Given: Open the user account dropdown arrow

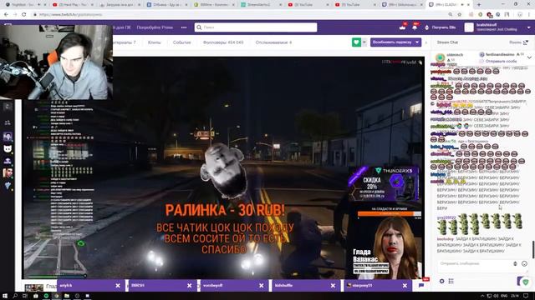Looking at the screenshot, I should click(529, 27).
